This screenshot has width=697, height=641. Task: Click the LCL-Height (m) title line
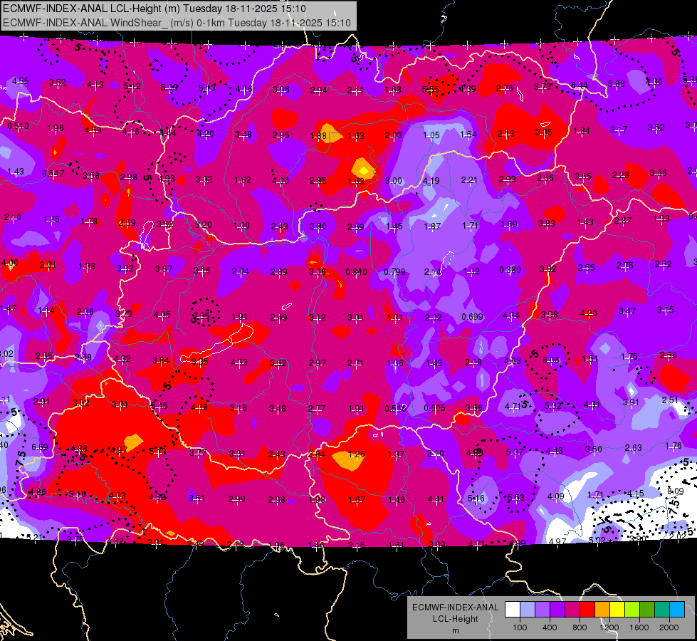[154, 9]
